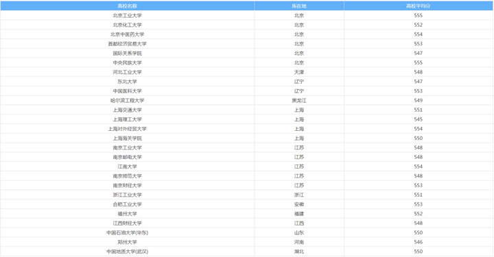Click score 554 in 上海对外经贸大学 row

pos(418,129)
